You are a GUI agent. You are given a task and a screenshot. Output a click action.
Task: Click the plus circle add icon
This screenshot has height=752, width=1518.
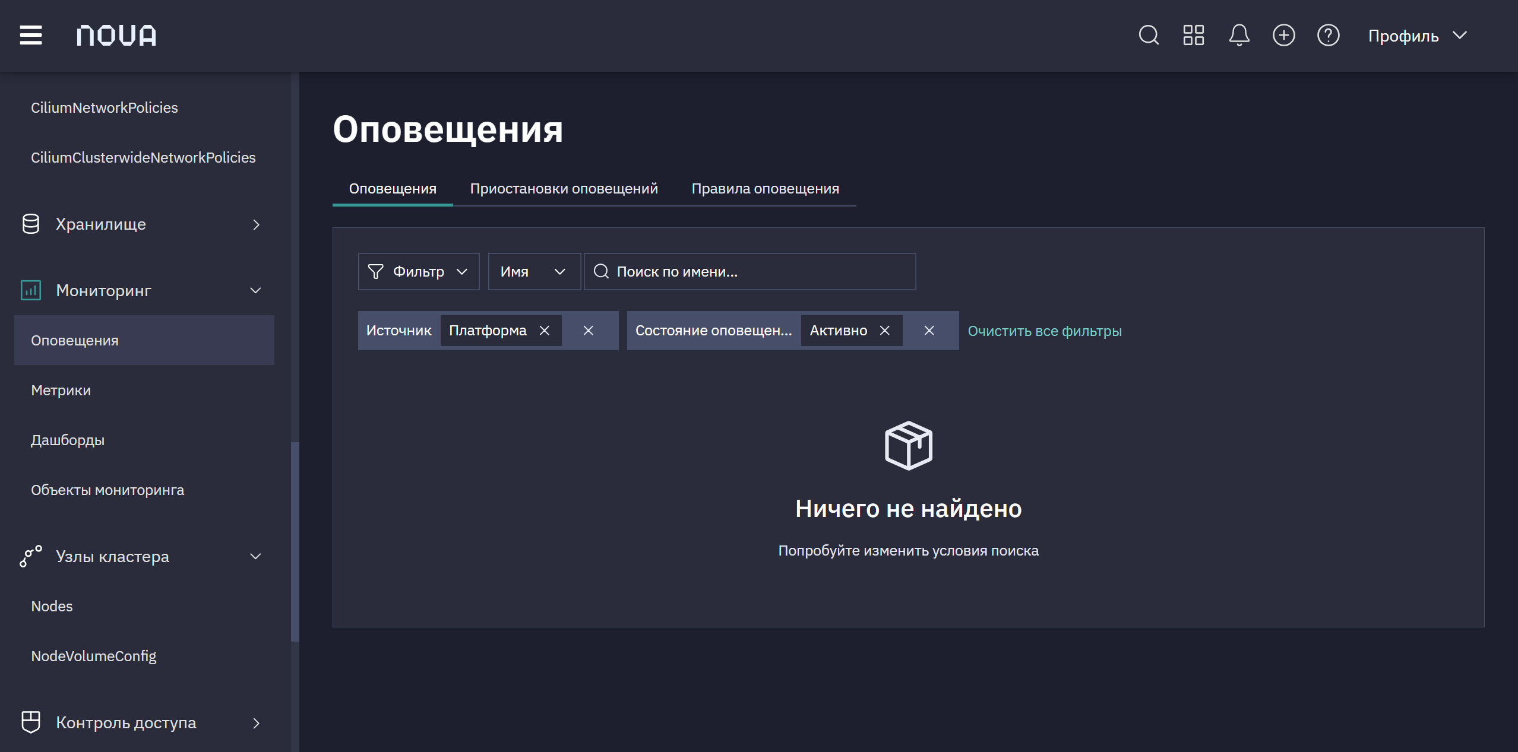[x=1283, y=35]
